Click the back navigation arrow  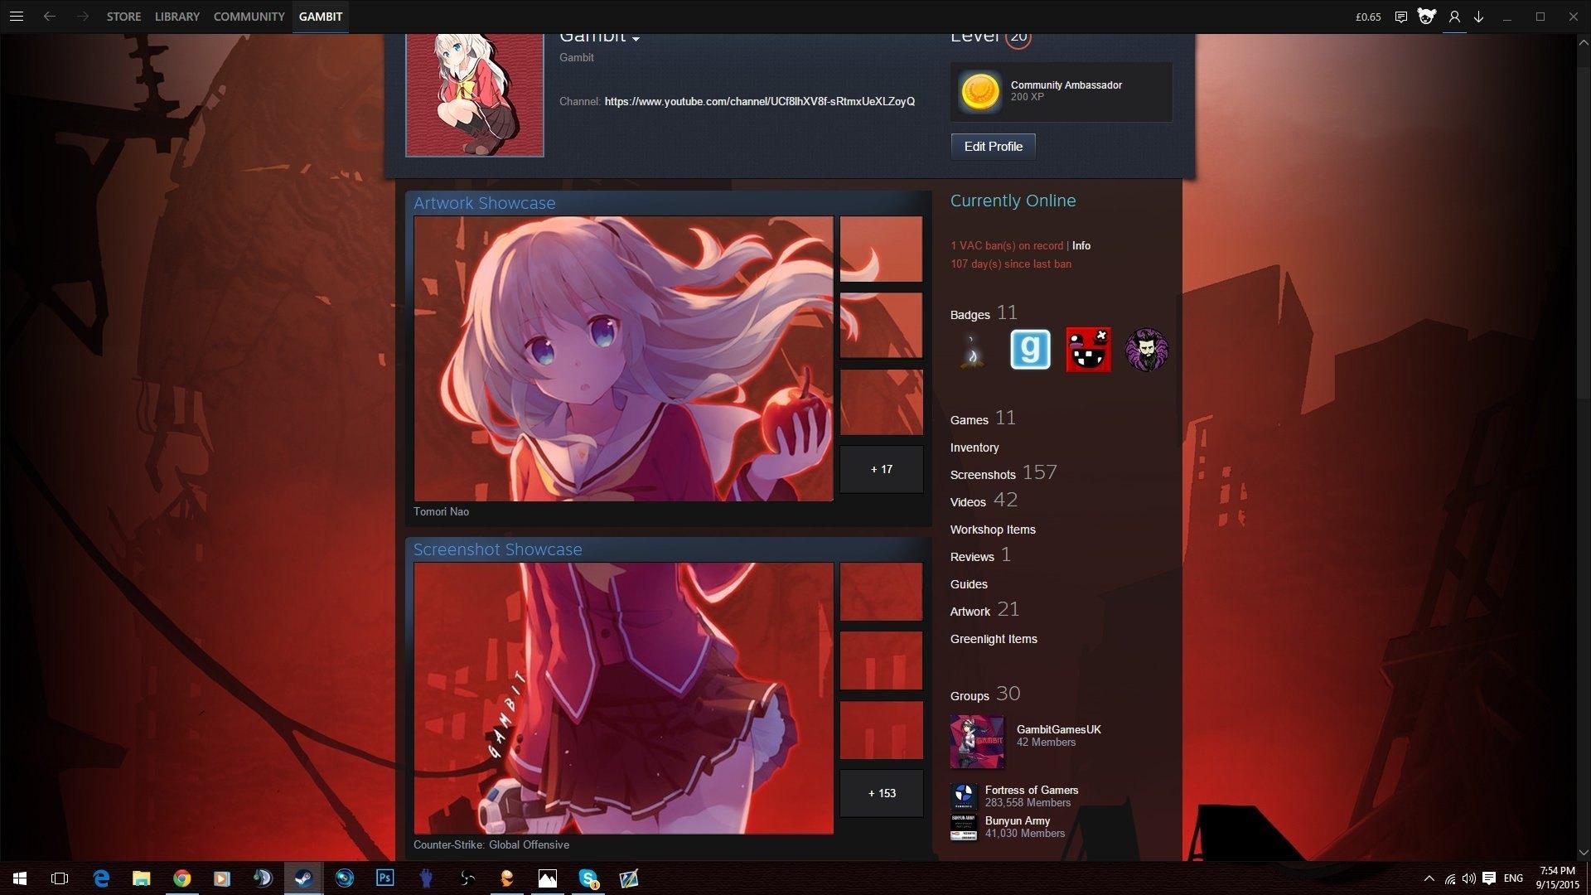point(50,17)
